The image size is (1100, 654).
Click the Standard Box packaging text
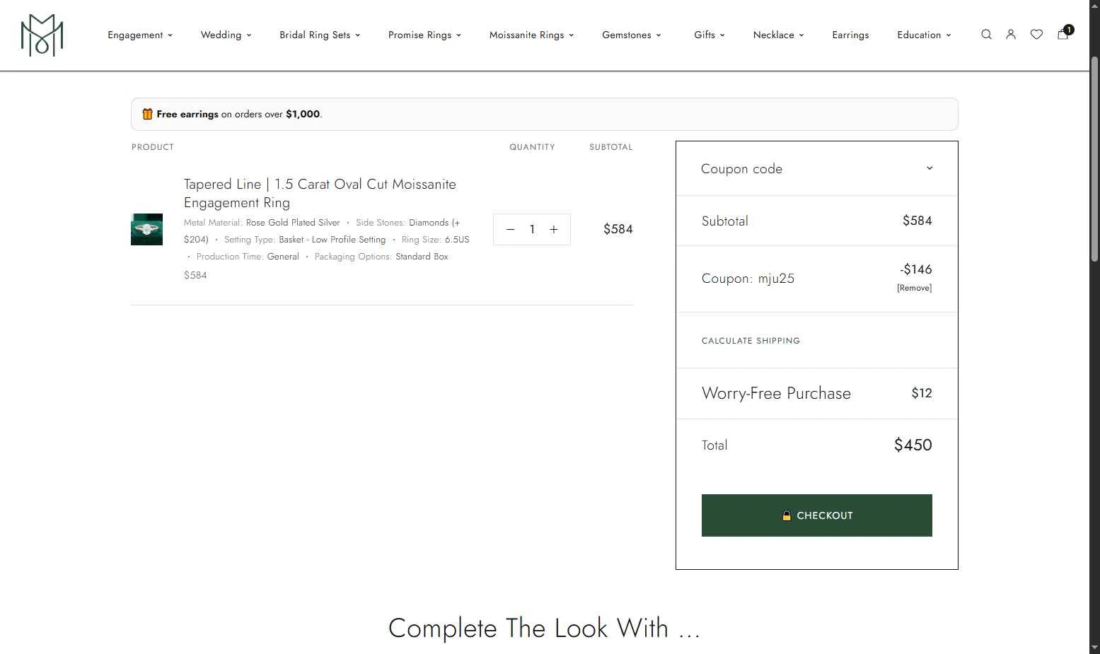coord(422,257)
